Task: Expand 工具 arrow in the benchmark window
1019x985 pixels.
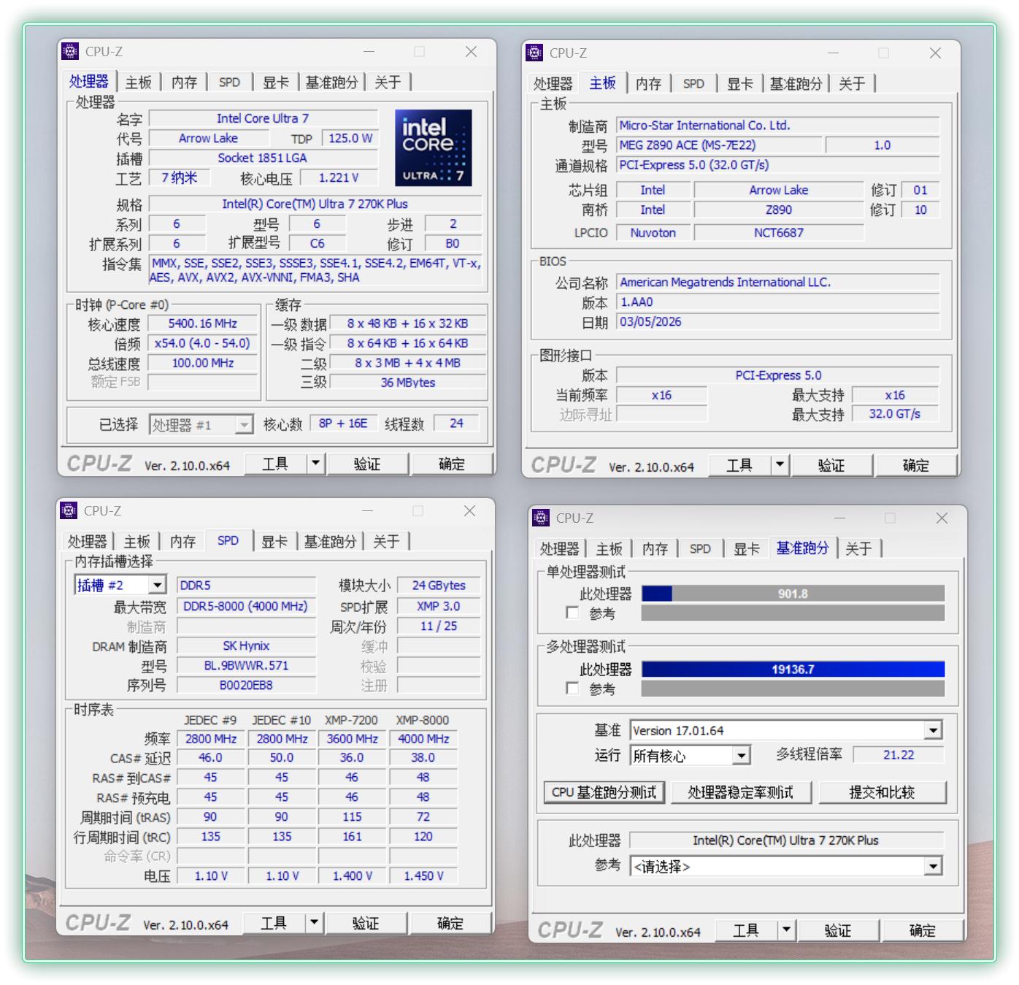Action: point(786,930)
